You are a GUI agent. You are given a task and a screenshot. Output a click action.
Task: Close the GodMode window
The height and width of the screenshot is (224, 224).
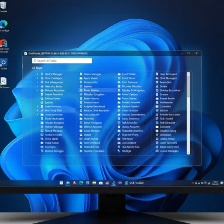197,53
